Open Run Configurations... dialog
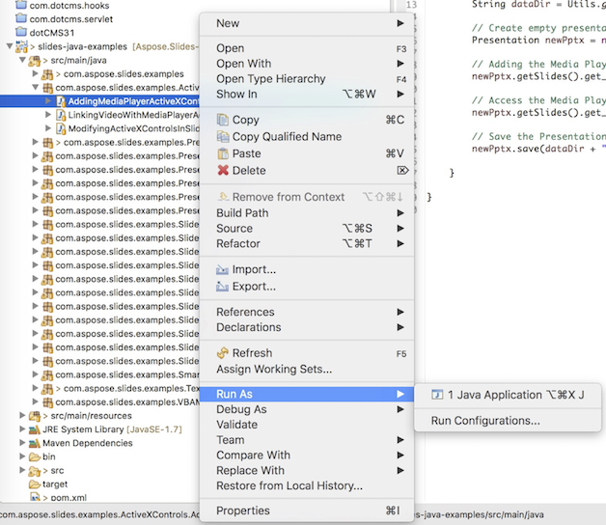This screenshot has height=525, width=606. (508, 421)
